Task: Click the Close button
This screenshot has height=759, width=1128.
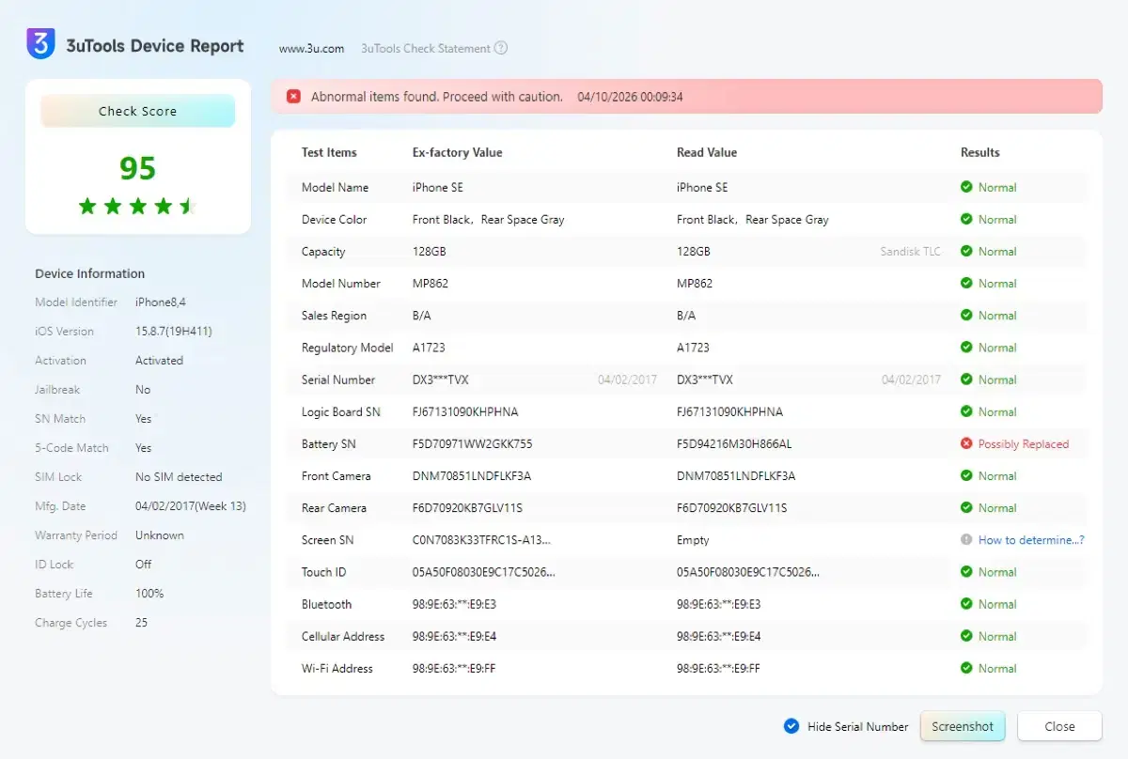Action: pyautogui.click(x=1059, y=726)
